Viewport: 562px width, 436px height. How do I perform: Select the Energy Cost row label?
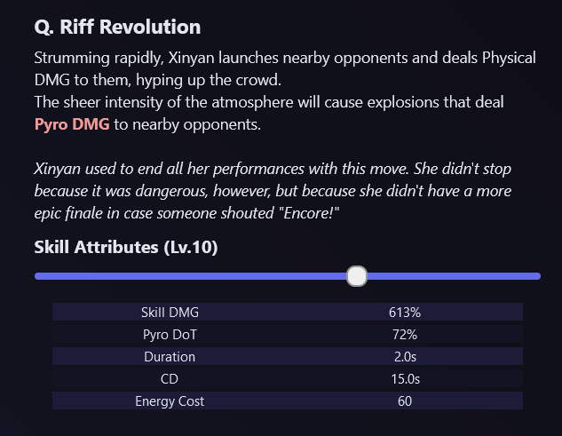coord(170,400)
